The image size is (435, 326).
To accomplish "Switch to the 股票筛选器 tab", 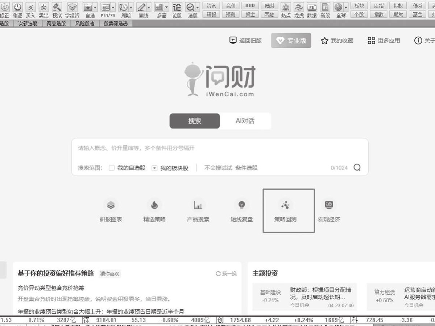I will pos(116,24).
